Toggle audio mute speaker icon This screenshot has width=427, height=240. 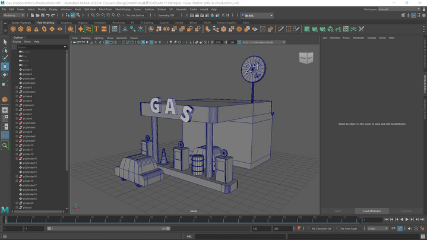coord(409,229)
